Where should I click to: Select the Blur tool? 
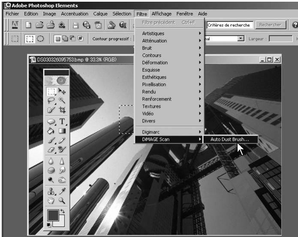tap(51, 161)
